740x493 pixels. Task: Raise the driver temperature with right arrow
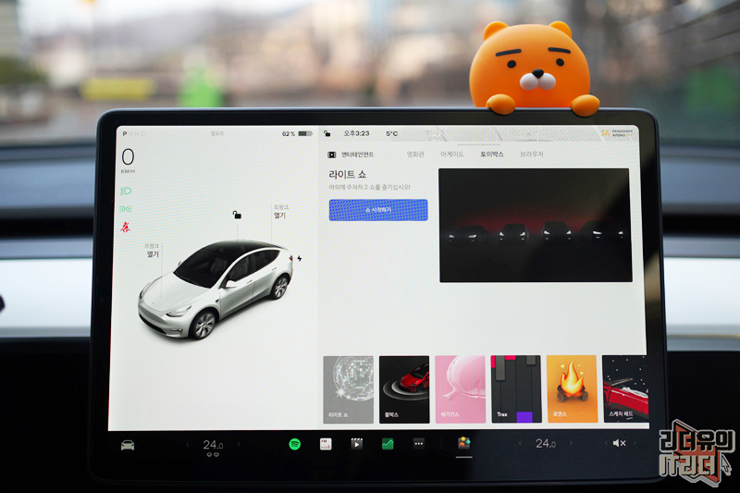pyautogui.click(x=239, y=444)
